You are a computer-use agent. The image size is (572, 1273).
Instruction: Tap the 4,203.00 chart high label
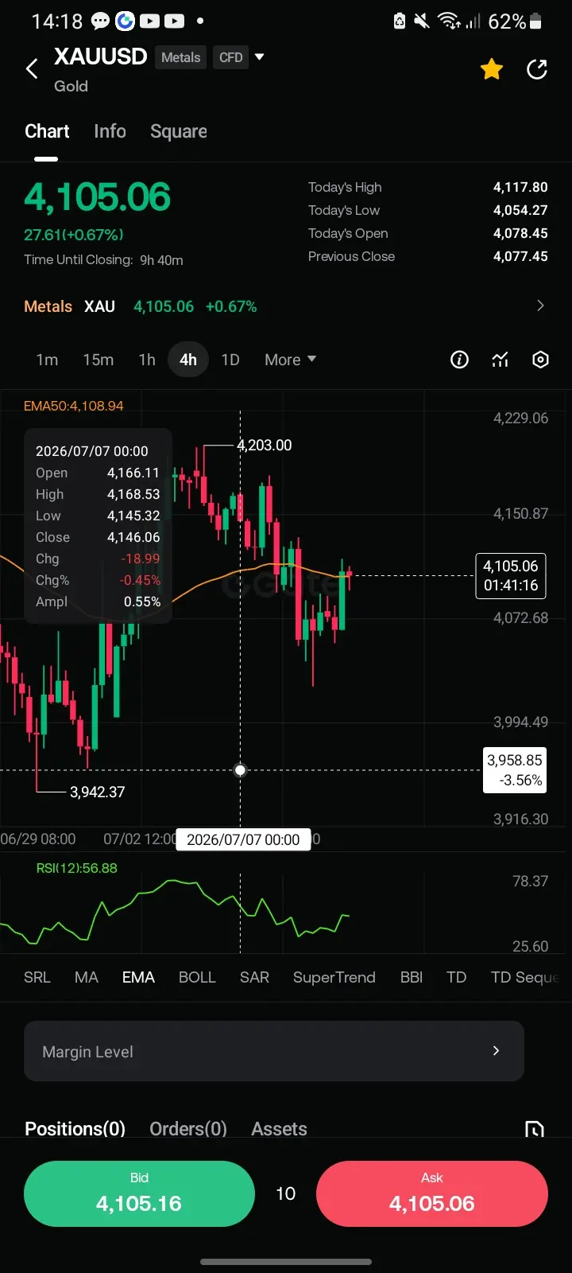[265, 446]
